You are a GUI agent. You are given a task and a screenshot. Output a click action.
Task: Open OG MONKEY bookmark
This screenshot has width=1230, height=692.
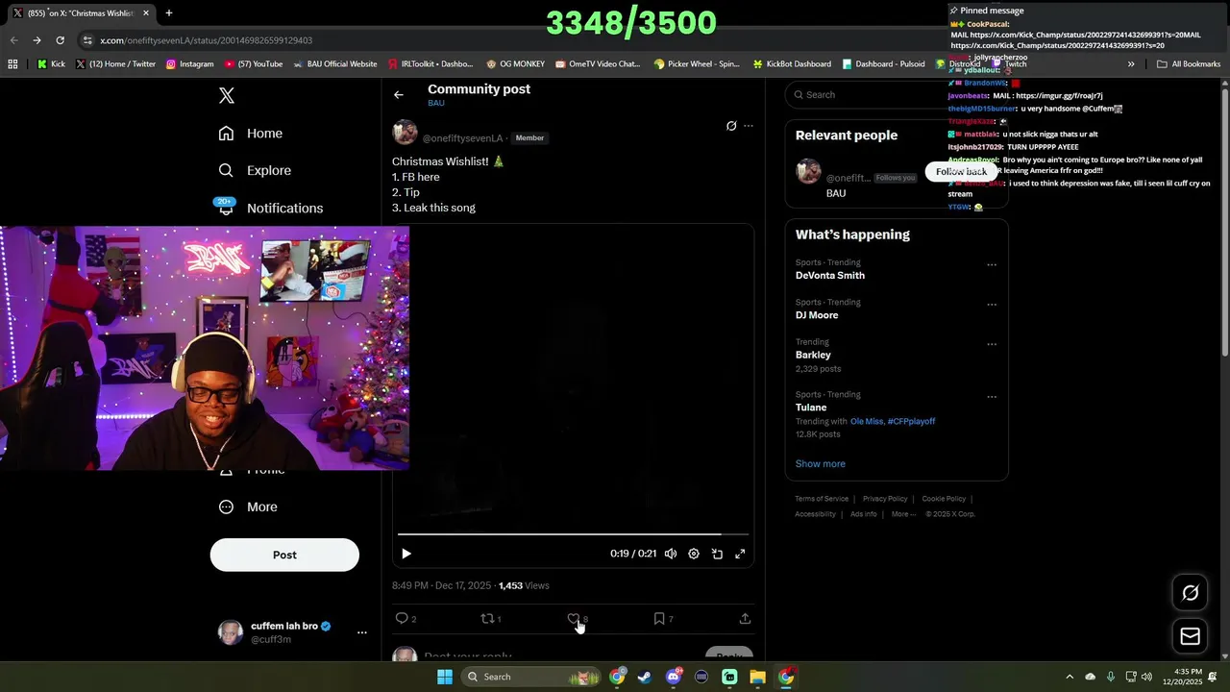(x=515, y=64)
